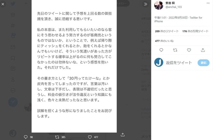
Task: View the 477 件のいいね list
Action: pyautogui.click(x=164, y=41)
